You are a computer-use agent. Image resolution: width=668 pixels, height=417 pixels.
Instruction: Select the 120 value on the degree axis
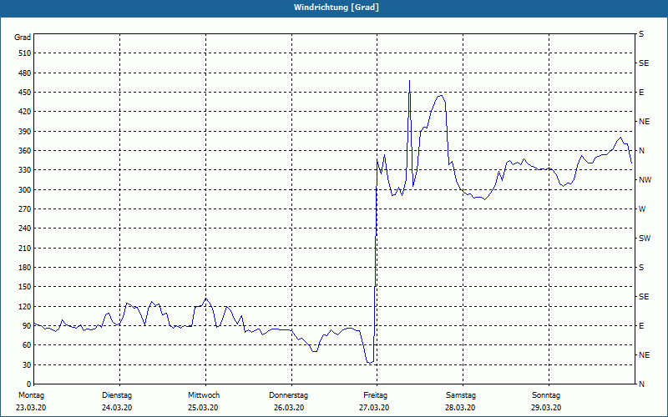[x=25, y=306]
